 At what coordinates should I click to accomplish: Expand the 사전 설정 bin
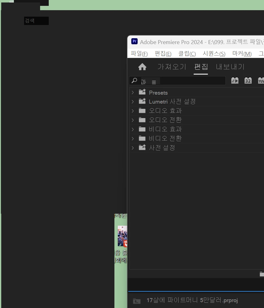133,148
